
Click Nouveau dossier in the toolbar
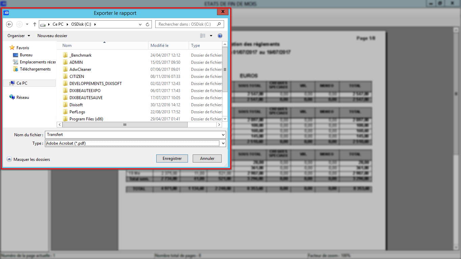click(52, 36)
